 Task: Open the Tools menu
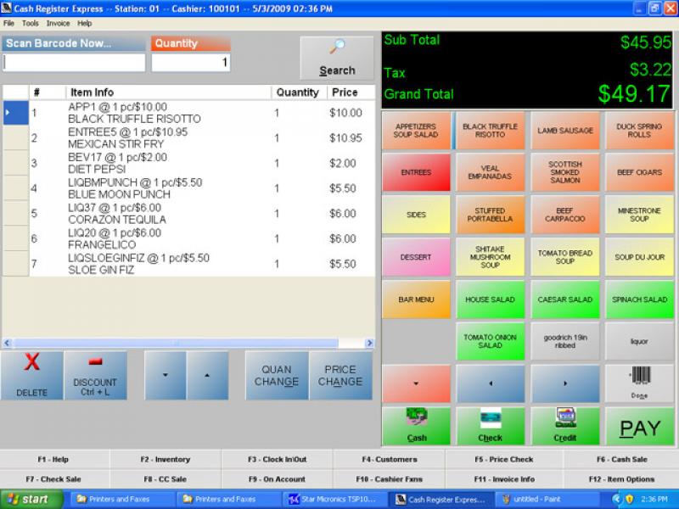31,24
